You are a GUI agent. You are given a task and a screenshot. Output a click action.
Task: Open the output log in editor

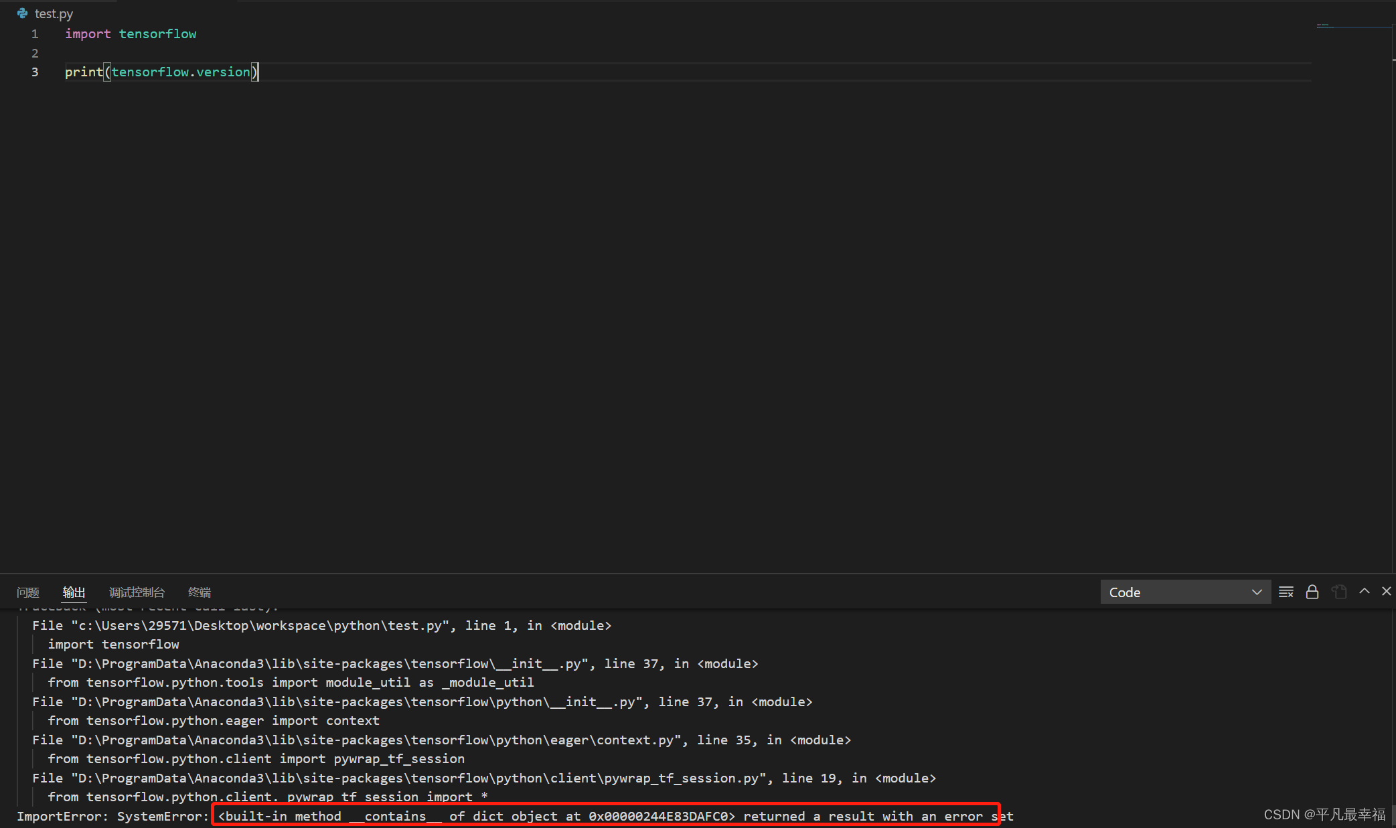(x=1338, y=592)
